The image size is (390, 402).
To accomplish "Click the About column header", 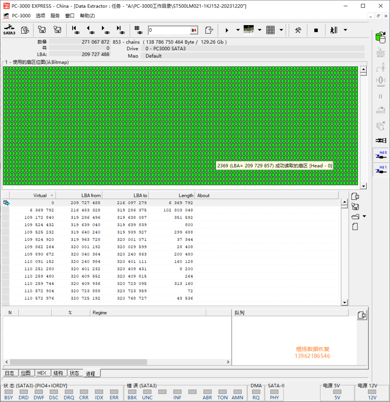I will pos(266,196).
